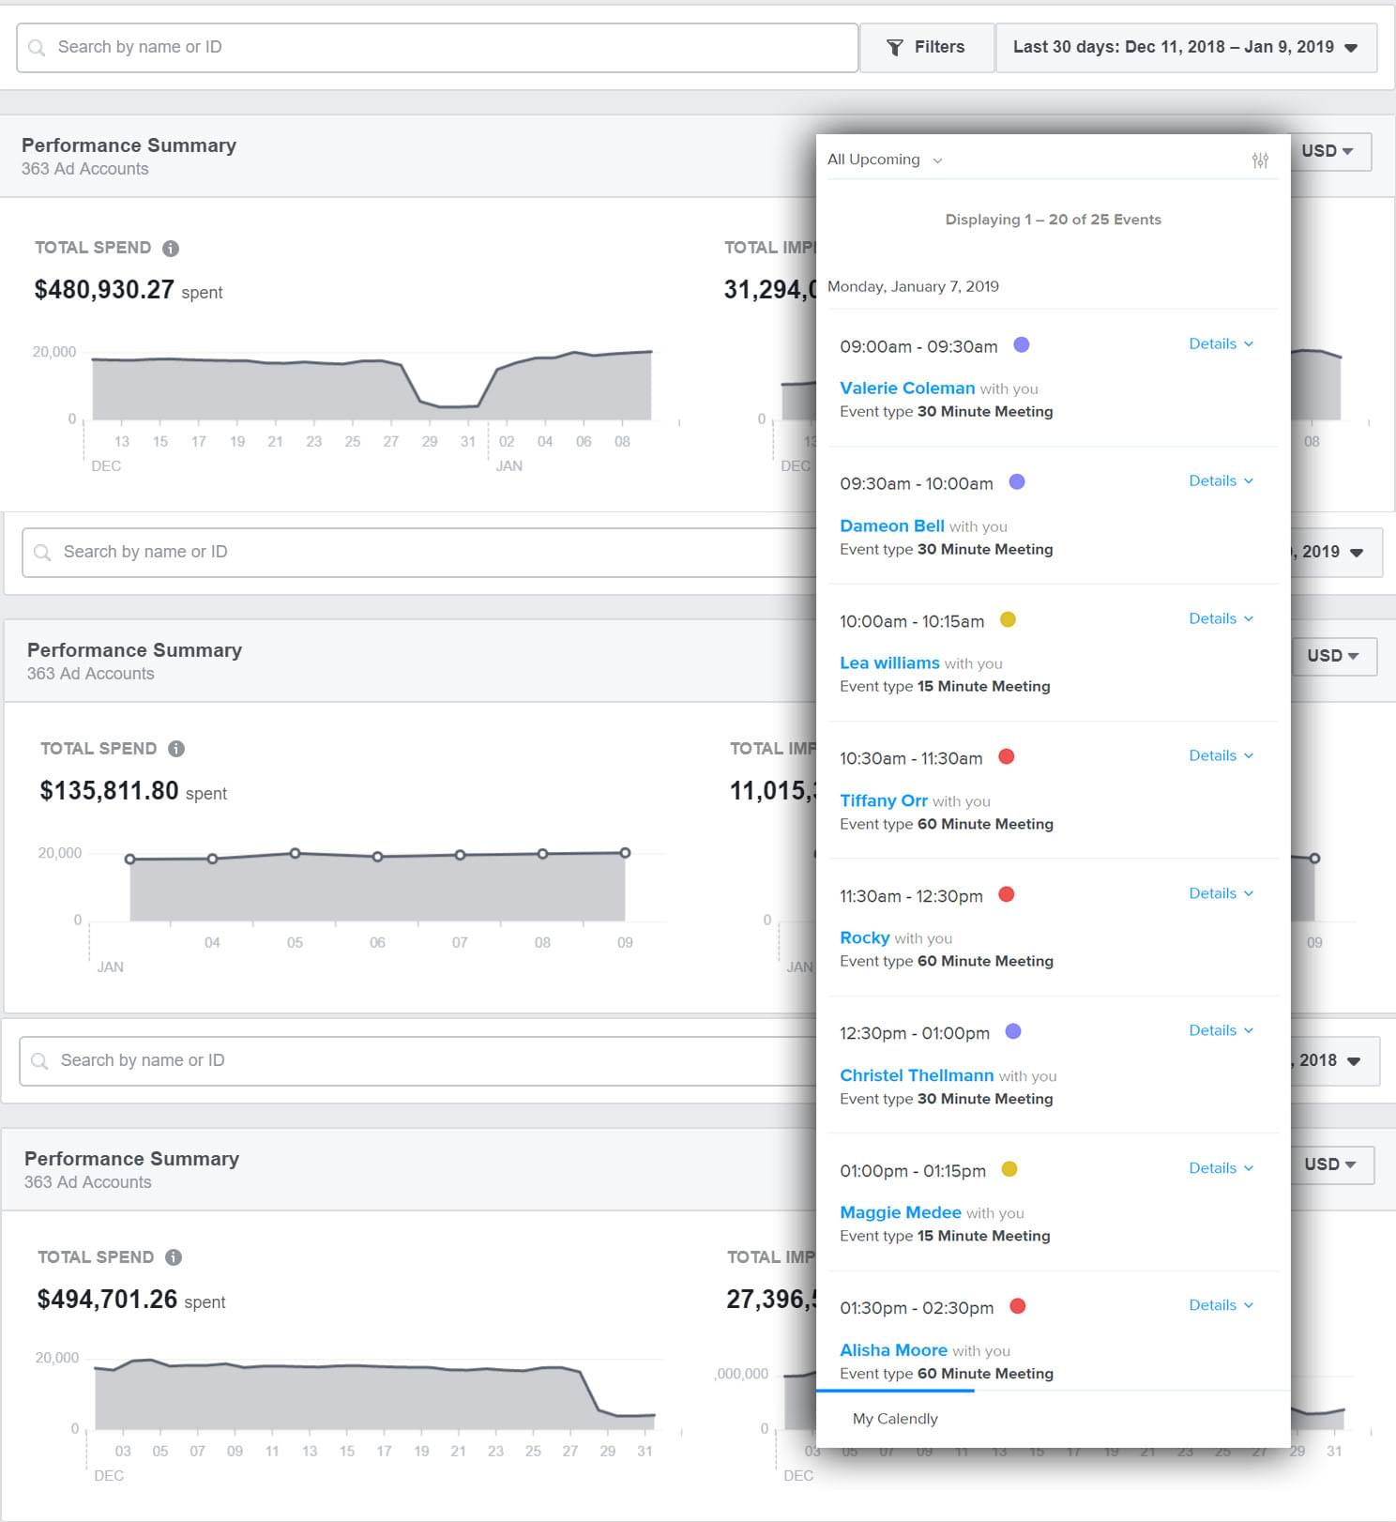Expand Details for Valerie Coleman meeting
This screenshot has height=1522, width=1396.
click(1220, 344)
